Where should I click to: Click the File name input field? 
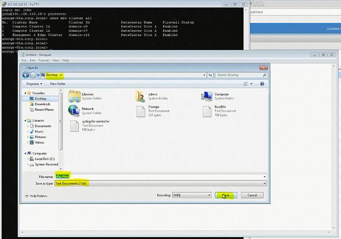160,177
